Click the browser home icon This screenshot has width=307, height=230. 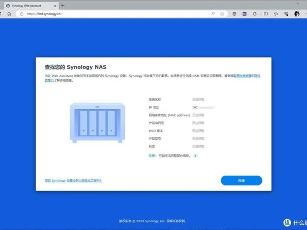coord(9,14)
